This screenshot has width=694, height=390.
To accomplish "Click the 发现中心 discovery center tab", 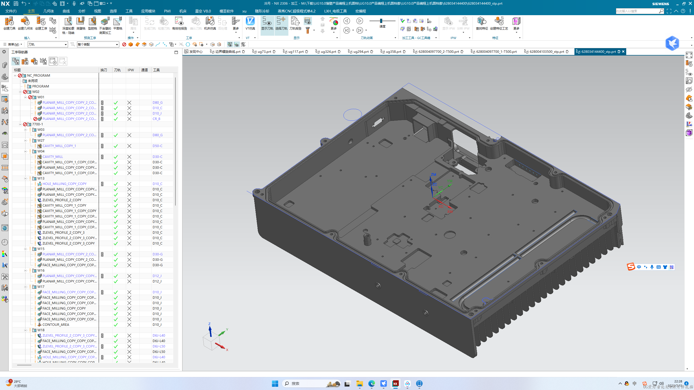I will pos(193,51).
